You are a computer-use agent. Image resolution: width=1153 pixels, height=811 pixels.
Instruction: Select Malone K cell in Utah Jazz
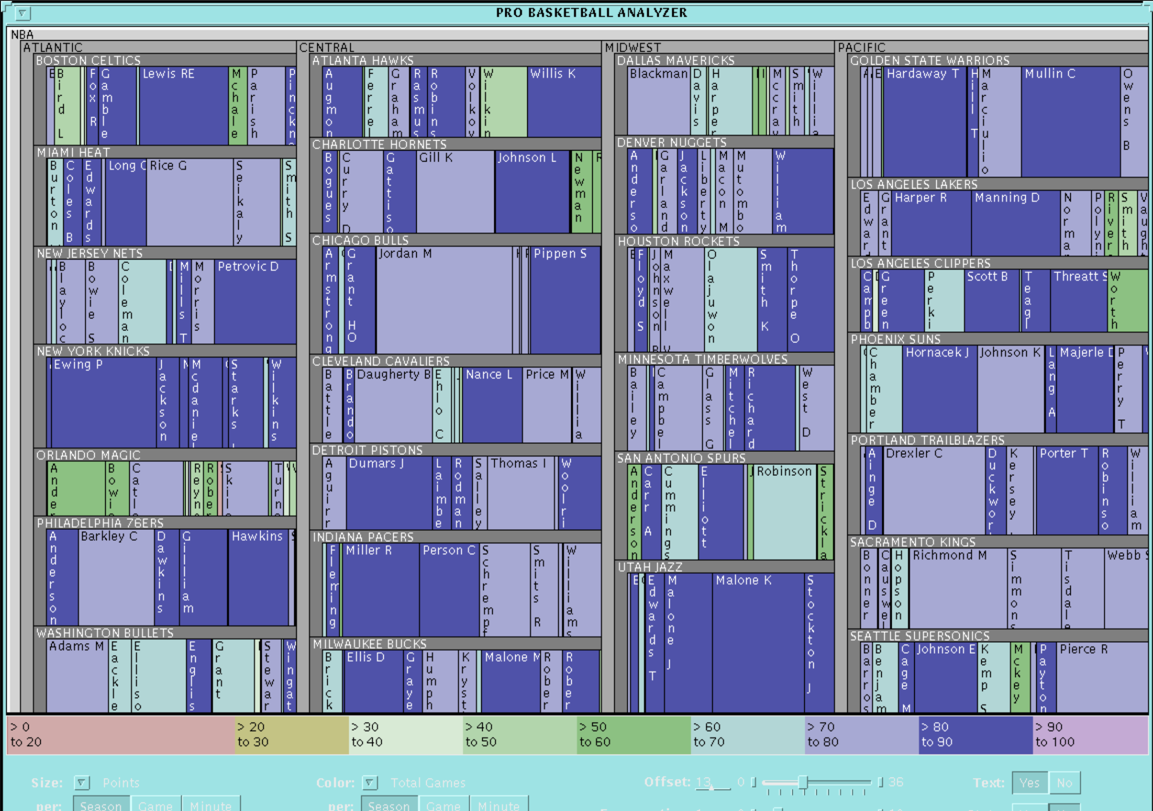pos(745,642)
